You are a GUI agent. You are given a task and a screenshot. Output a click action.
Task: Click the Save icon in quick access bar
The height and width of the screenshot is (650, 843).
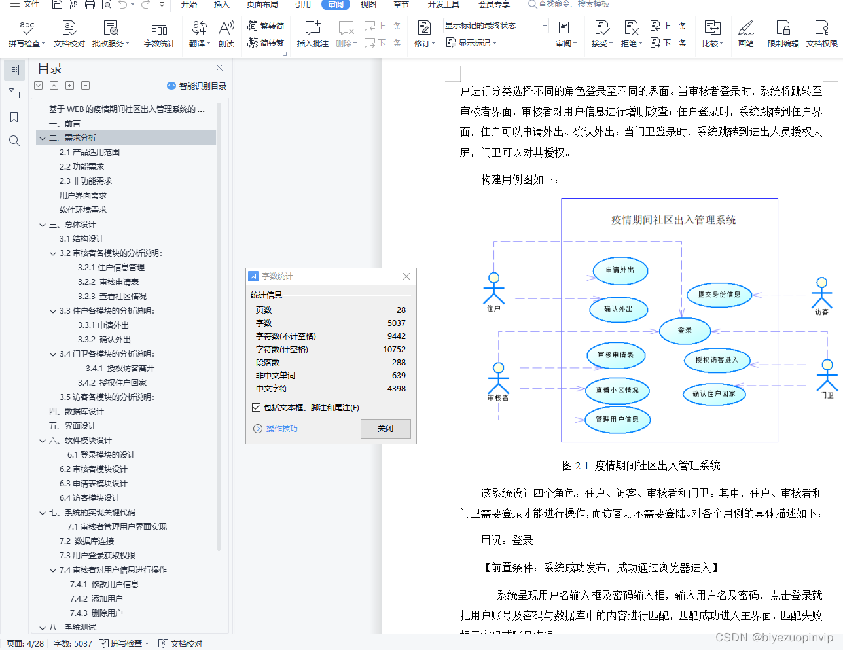tap(57, 5)
